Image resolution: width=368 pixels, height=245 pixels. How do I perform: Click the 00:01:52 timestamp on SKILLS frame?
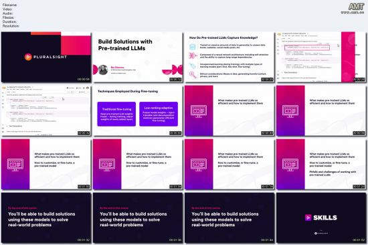(x=359, y=240)
